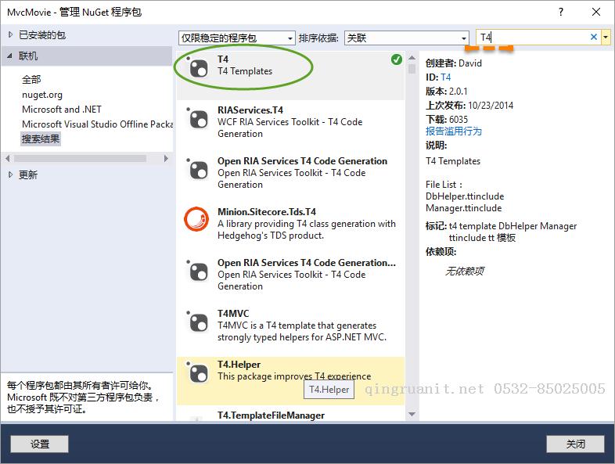This screenshot has width=615, height=464.
Task: Select the nuget.org source
Action: coord(42,95)
